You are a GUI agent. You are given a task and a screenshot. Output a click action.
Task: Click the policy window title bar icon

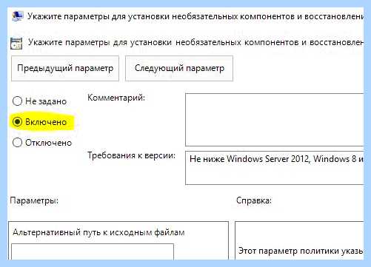click(18, 16)
